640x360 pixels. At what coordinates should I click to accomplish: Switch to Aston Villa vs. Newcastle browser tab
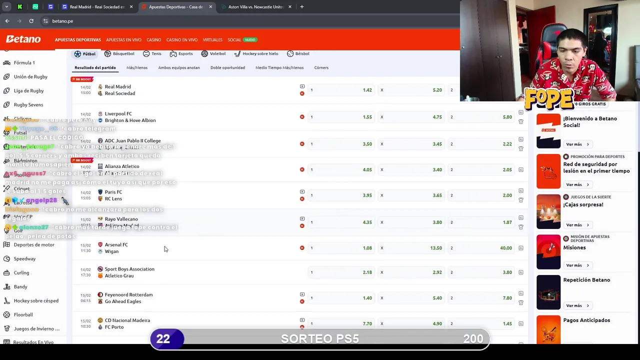point(256,7)
